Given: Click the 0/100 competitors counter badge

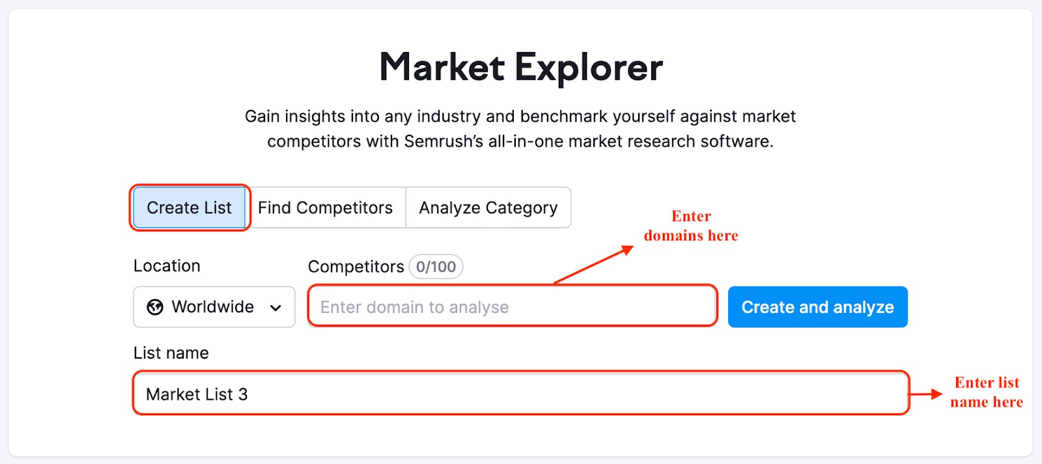Looking at the screenshot, I should [x=436, y=267].
